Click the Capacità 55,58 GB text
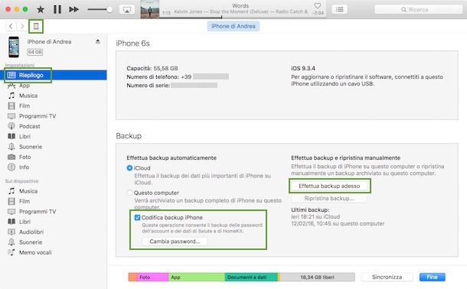This screenshot has height=289, width=467. tap(152, 68)
